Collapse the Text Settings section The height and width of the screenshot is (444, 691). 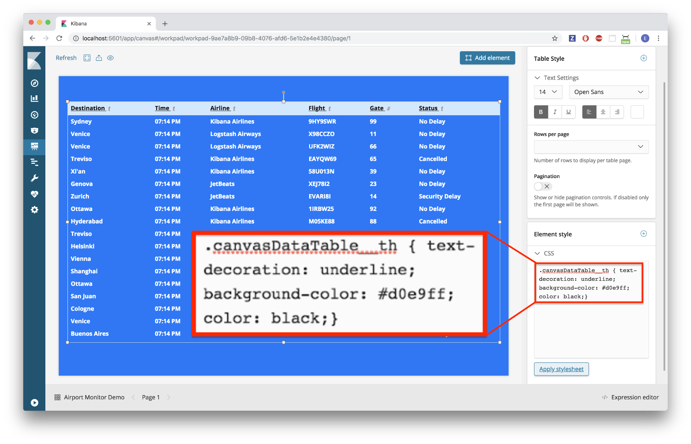[x=556, y=78]
